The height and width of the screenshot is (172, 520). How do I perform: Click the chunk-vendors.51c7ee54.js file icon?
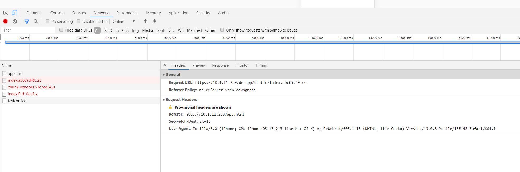point(4,87)
